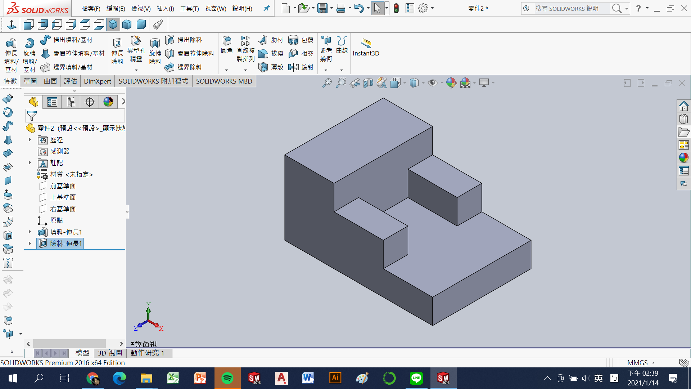The image size is (691, 389).
Task: Expand the 填料-伸長1 feature node
Action: tap(30, 232)
